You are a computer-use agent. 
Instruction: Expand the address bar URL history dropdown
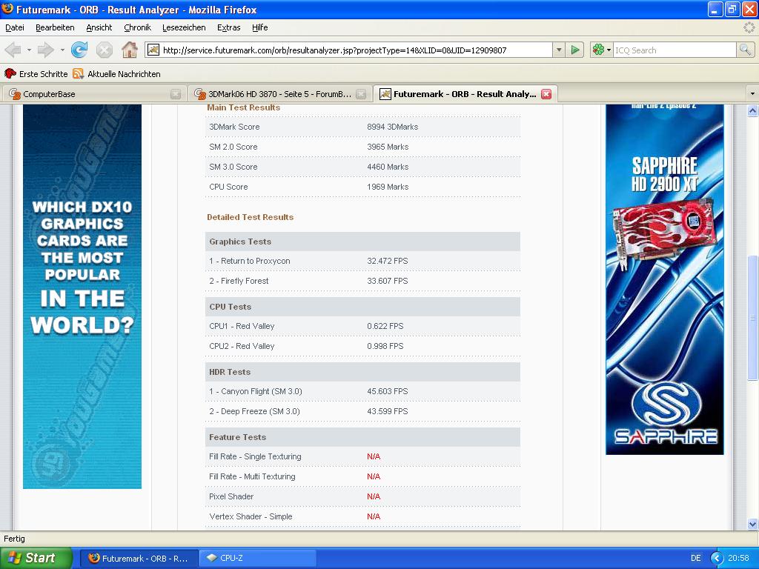559,50
